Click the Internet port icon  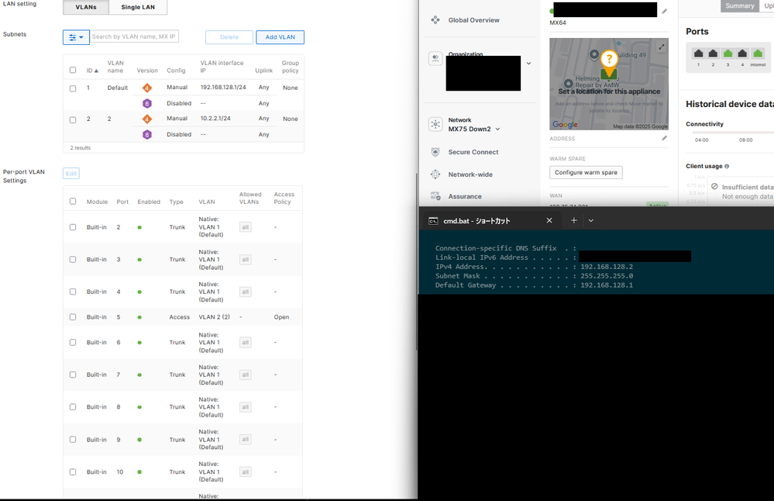[757, 54]
